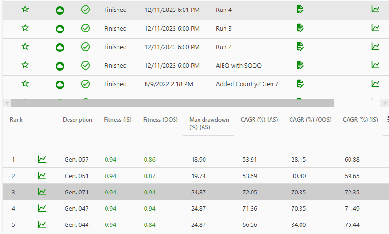Sort results by Rank column
Viewport: 389px width, 234px height.
tap(16, 120)
